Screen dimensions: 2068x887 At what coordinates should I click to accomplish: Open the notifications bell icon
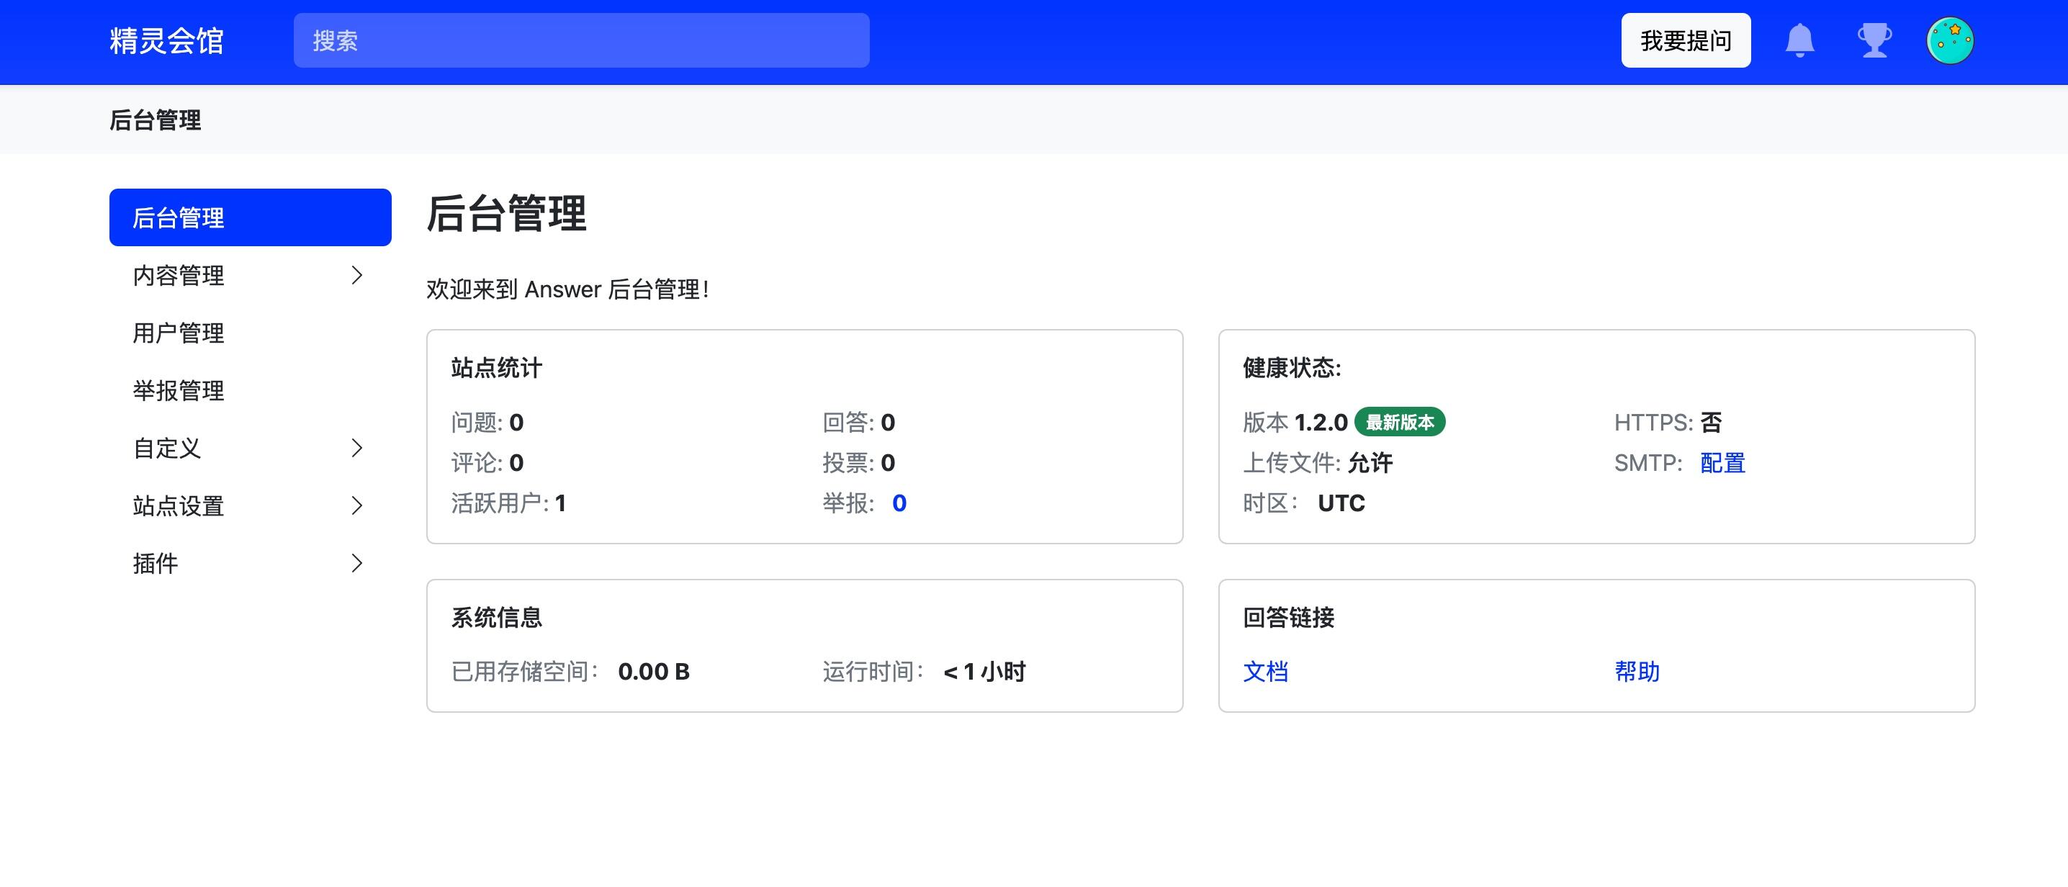tap(1799, 40)
